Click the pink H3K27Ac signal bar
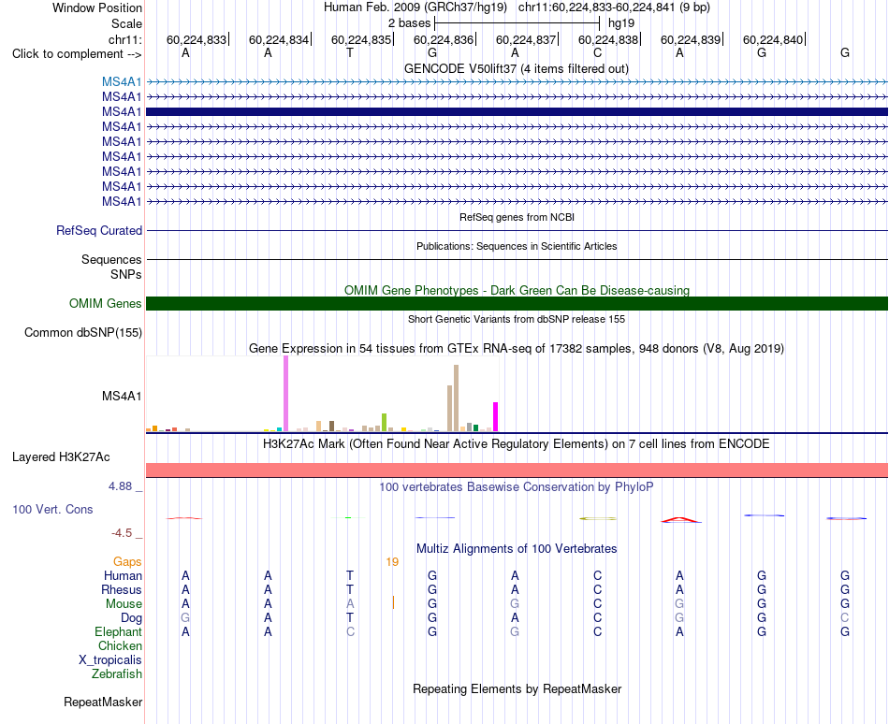Image resolution: width=889 pixels, height=724 pixels. 517,471
